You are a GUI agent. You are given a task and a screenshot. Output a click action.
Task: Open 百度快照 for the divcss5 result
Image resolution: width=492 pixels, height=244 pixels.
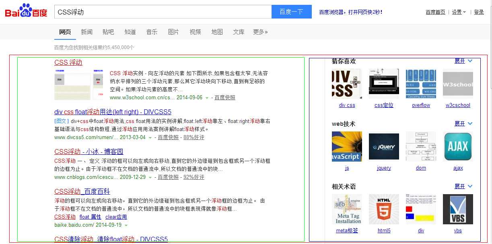(168, 137)
